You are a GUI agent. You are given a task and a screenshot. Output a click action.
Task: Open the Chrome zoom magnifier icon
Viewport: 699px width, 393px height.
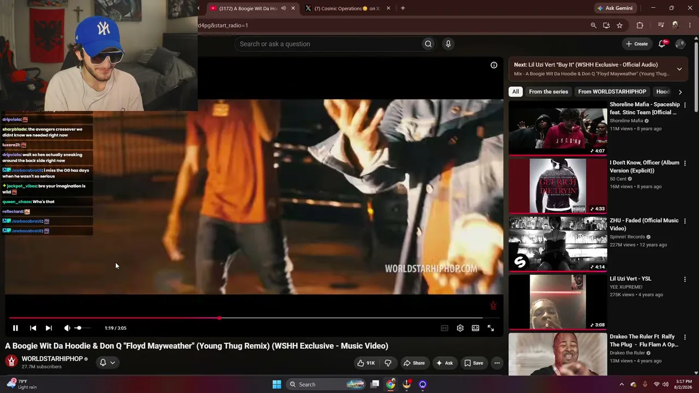tap(594, 25)
